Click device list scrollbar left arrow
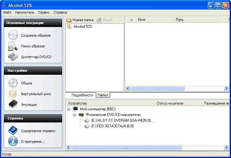 69,148
